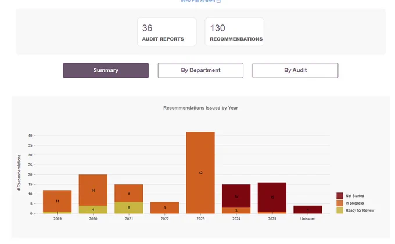
Task: Click the 2024 In progress segment showing 3
Action: 236,210
